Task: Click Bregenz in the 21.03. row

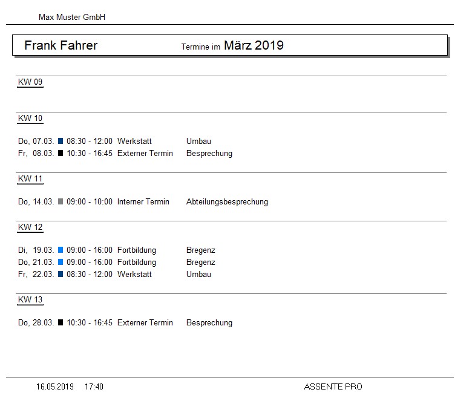Action: (201, 262)
